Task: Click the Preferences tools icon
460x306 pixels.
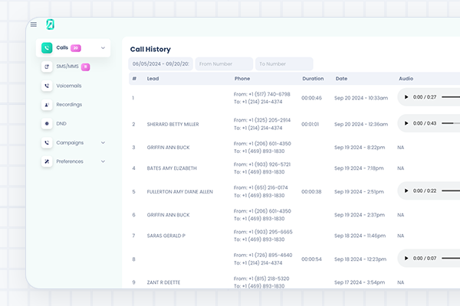Action: [47, 161]
